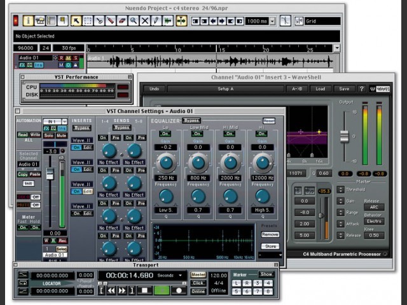The width and height of the screenshot is (407, 305).
Task: Toggle Solo in channel settings
Action: coord(48,135)
